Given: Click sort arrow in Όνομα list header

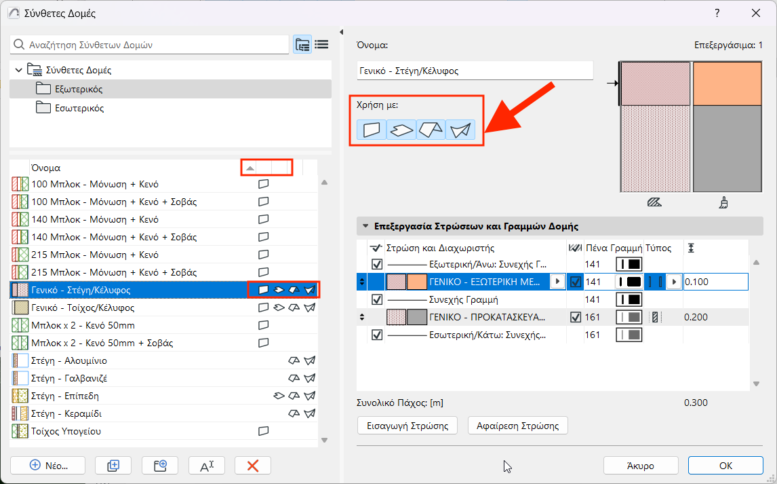Looking at the screenshot, I should click(250, 168).
